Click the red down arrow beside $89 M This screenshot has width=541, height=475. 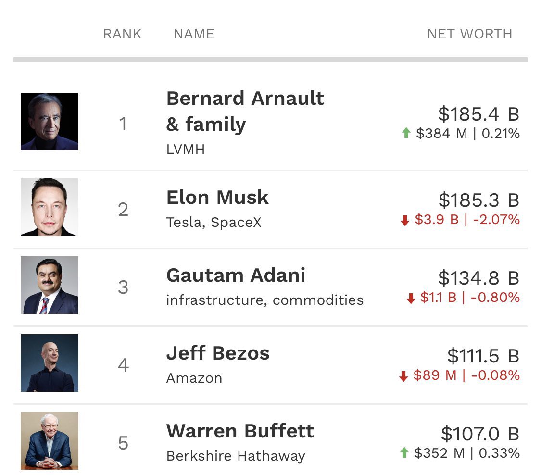click(x=404, y=376)
